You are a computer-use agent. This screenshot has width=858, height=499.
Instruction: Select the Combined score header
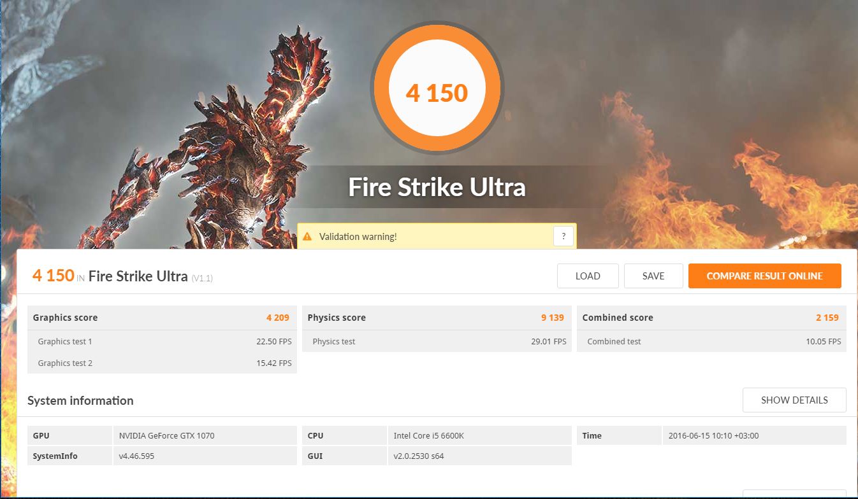point(711,318)
